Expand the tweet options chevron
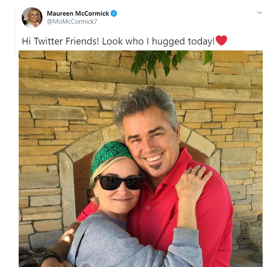Viewport: 270px width, 267px height. click(259, 13)
